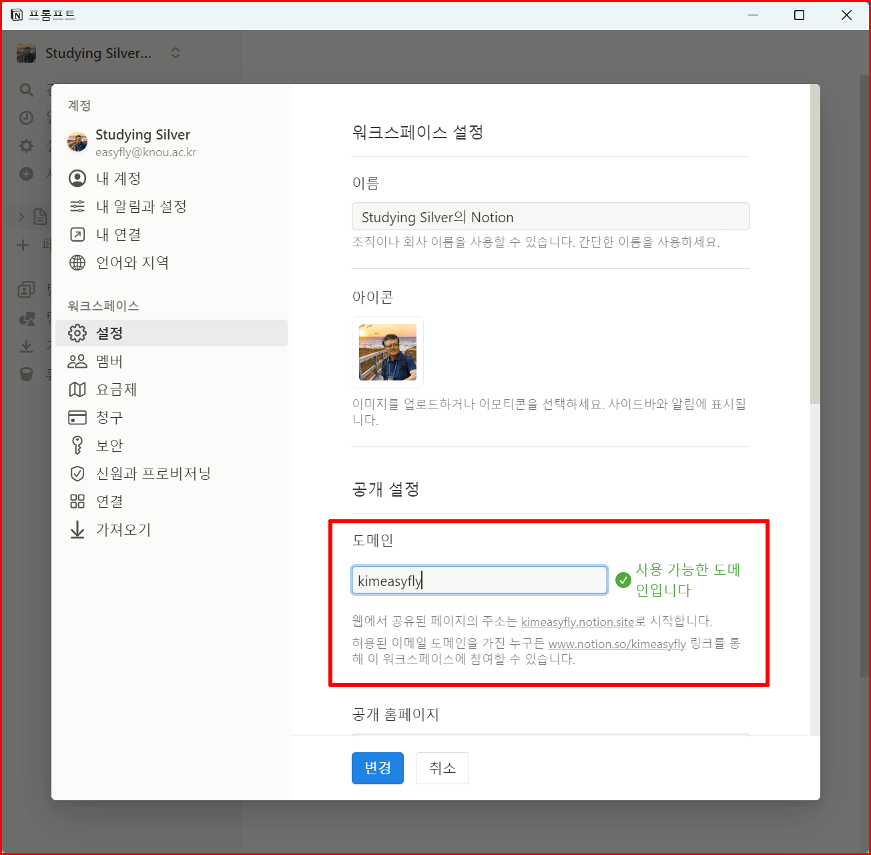
Task: Click the templates shapes icon in sidebar
Action: (26, 318)
